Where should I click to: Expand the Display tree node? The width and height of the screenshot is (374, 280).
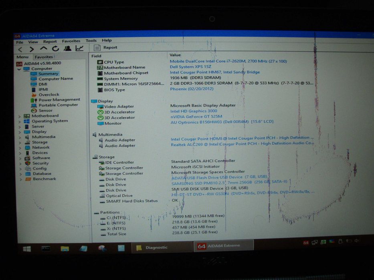click(x=20, y=132)
